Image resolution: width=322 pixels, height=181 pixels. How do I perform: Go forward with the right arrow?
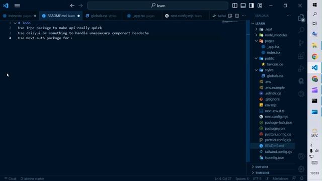[80, 6]
